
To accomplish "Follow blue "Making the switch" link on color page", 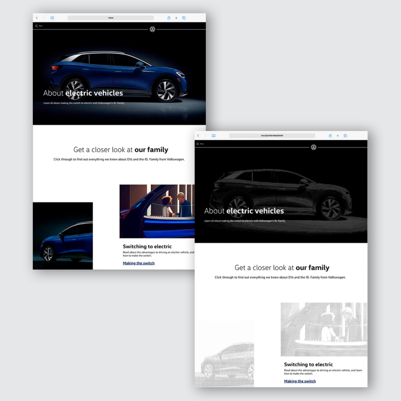I will coord(139,263).
